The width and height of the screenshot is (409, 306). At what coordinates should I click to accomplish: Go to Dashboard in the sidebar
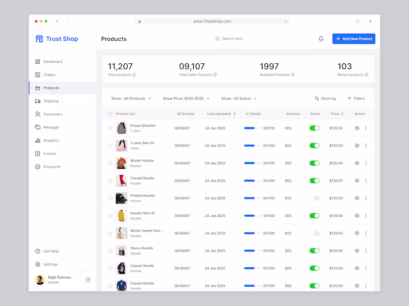[62, 62]
